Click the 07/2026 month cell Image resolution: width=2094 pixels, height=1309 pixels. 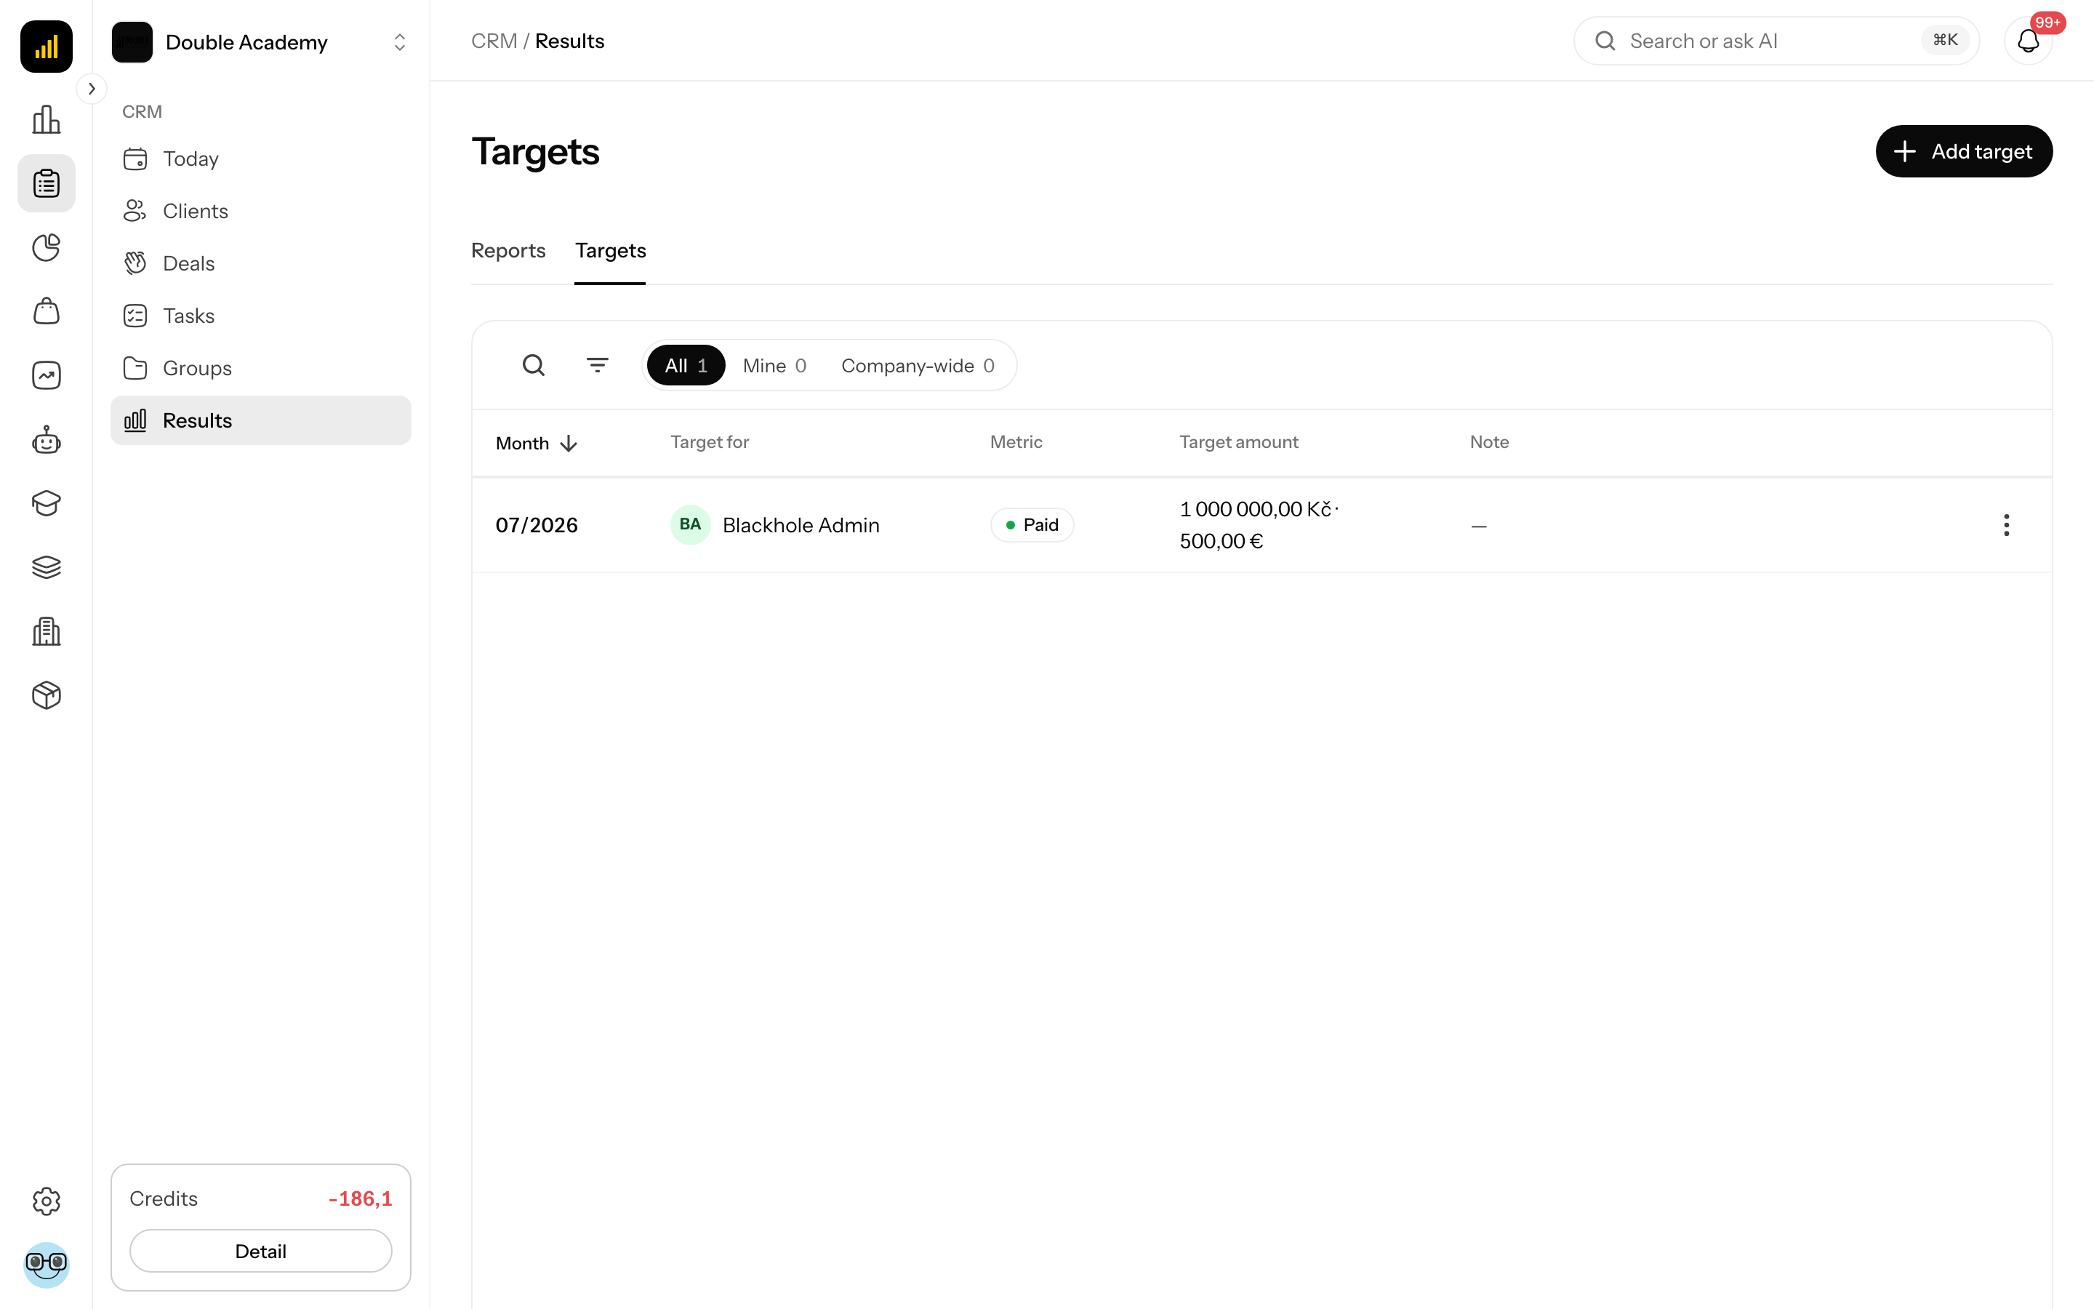click(537, 524)
